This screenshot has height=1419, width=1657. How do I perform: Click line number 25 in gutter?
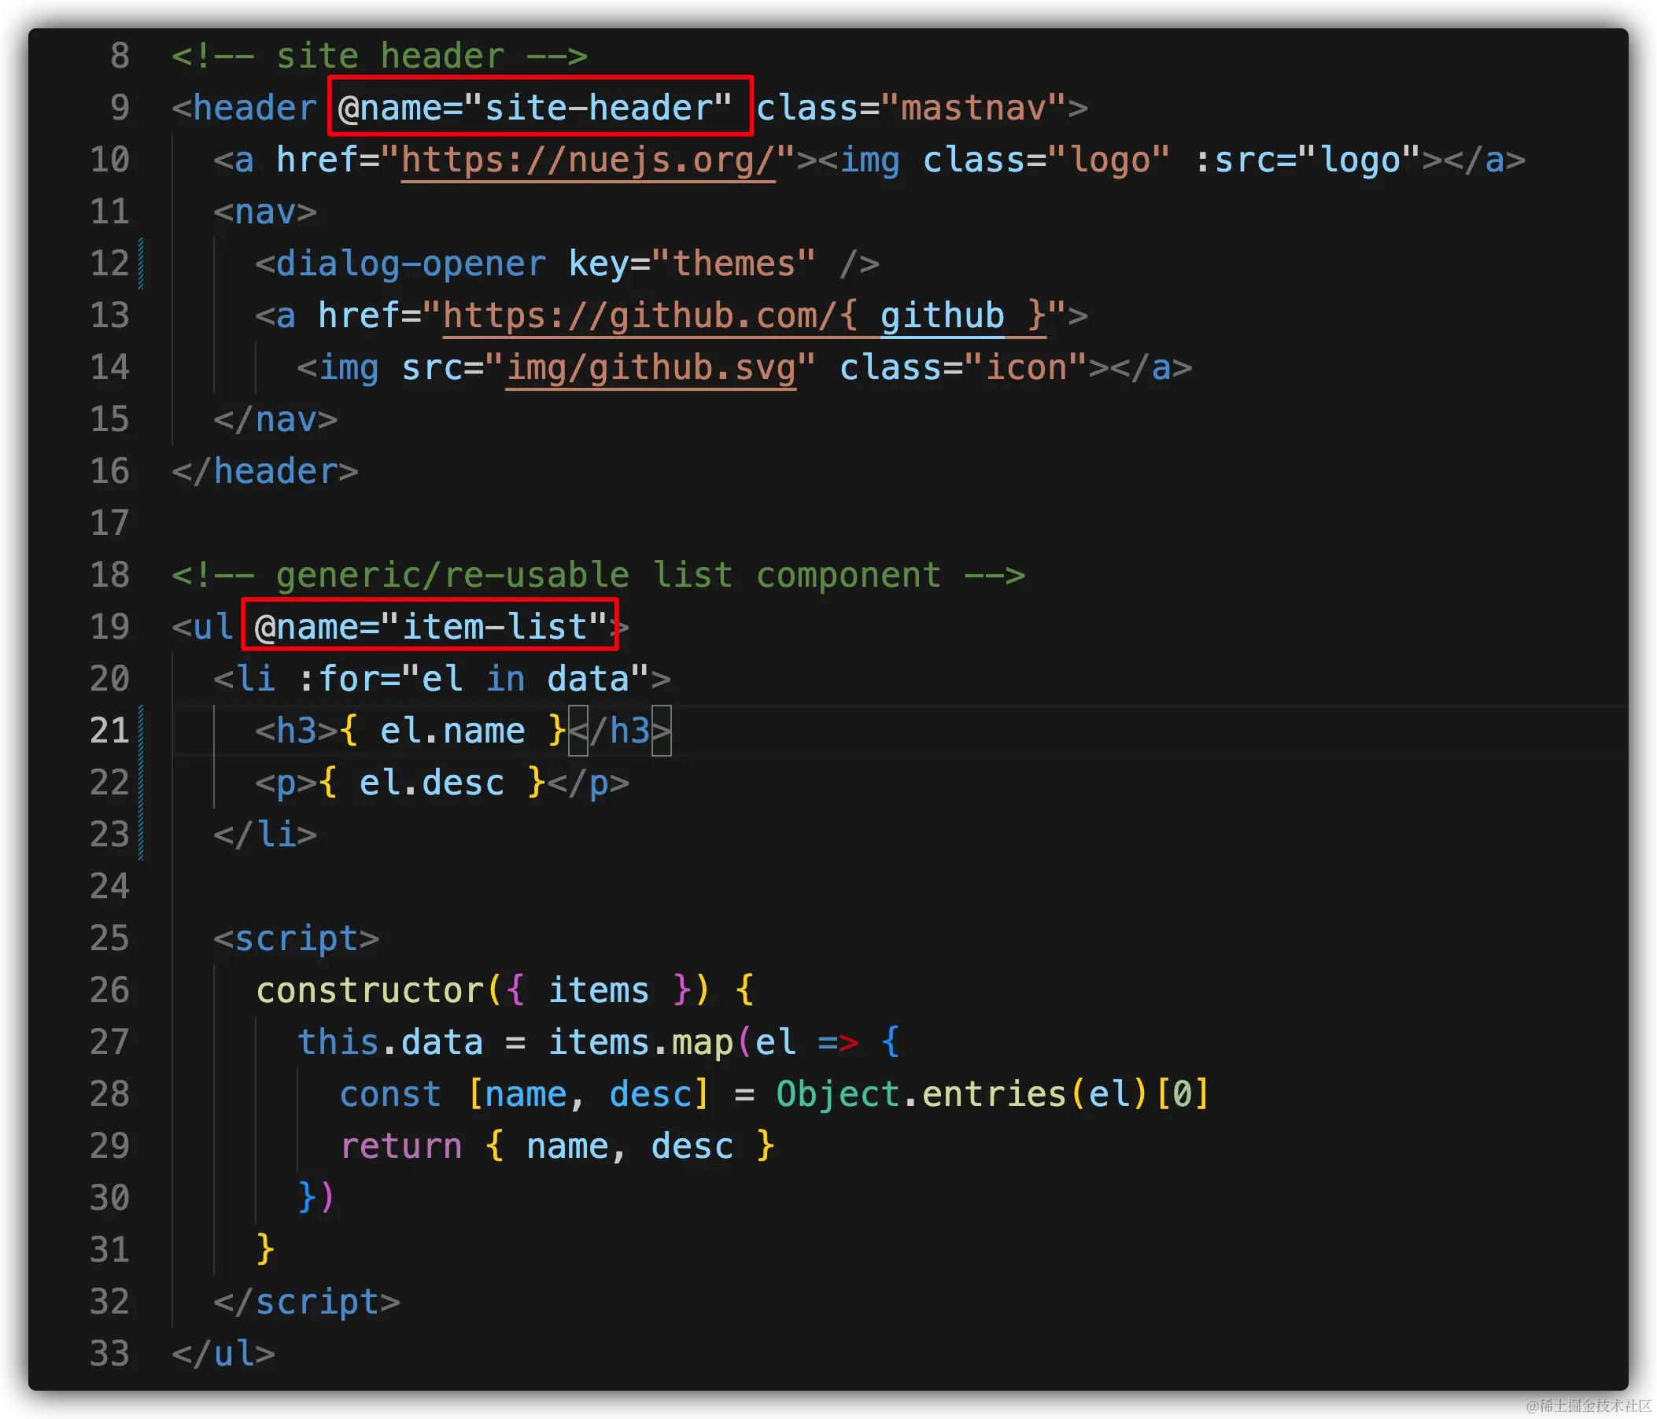click(x=109, y=938)
